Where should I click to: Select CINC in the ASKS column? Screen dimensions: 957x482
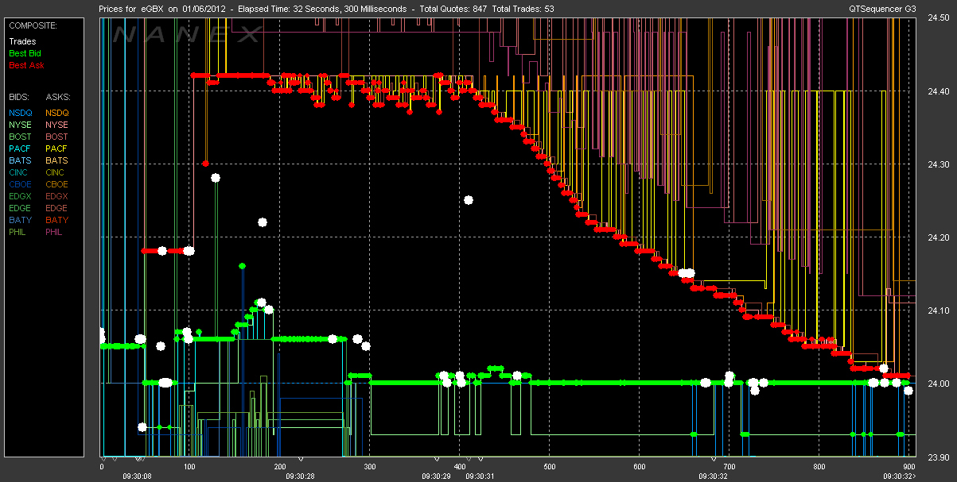(x=56, y=172)
